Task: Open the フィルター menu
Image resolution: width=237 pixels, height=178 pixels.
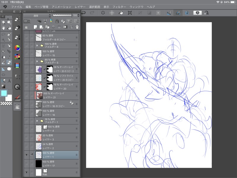Action: [x=119, y=7]
